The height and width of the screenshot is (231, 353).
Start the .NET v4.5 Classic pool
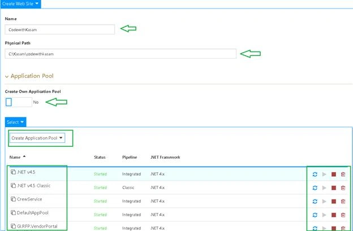(324, 188)
